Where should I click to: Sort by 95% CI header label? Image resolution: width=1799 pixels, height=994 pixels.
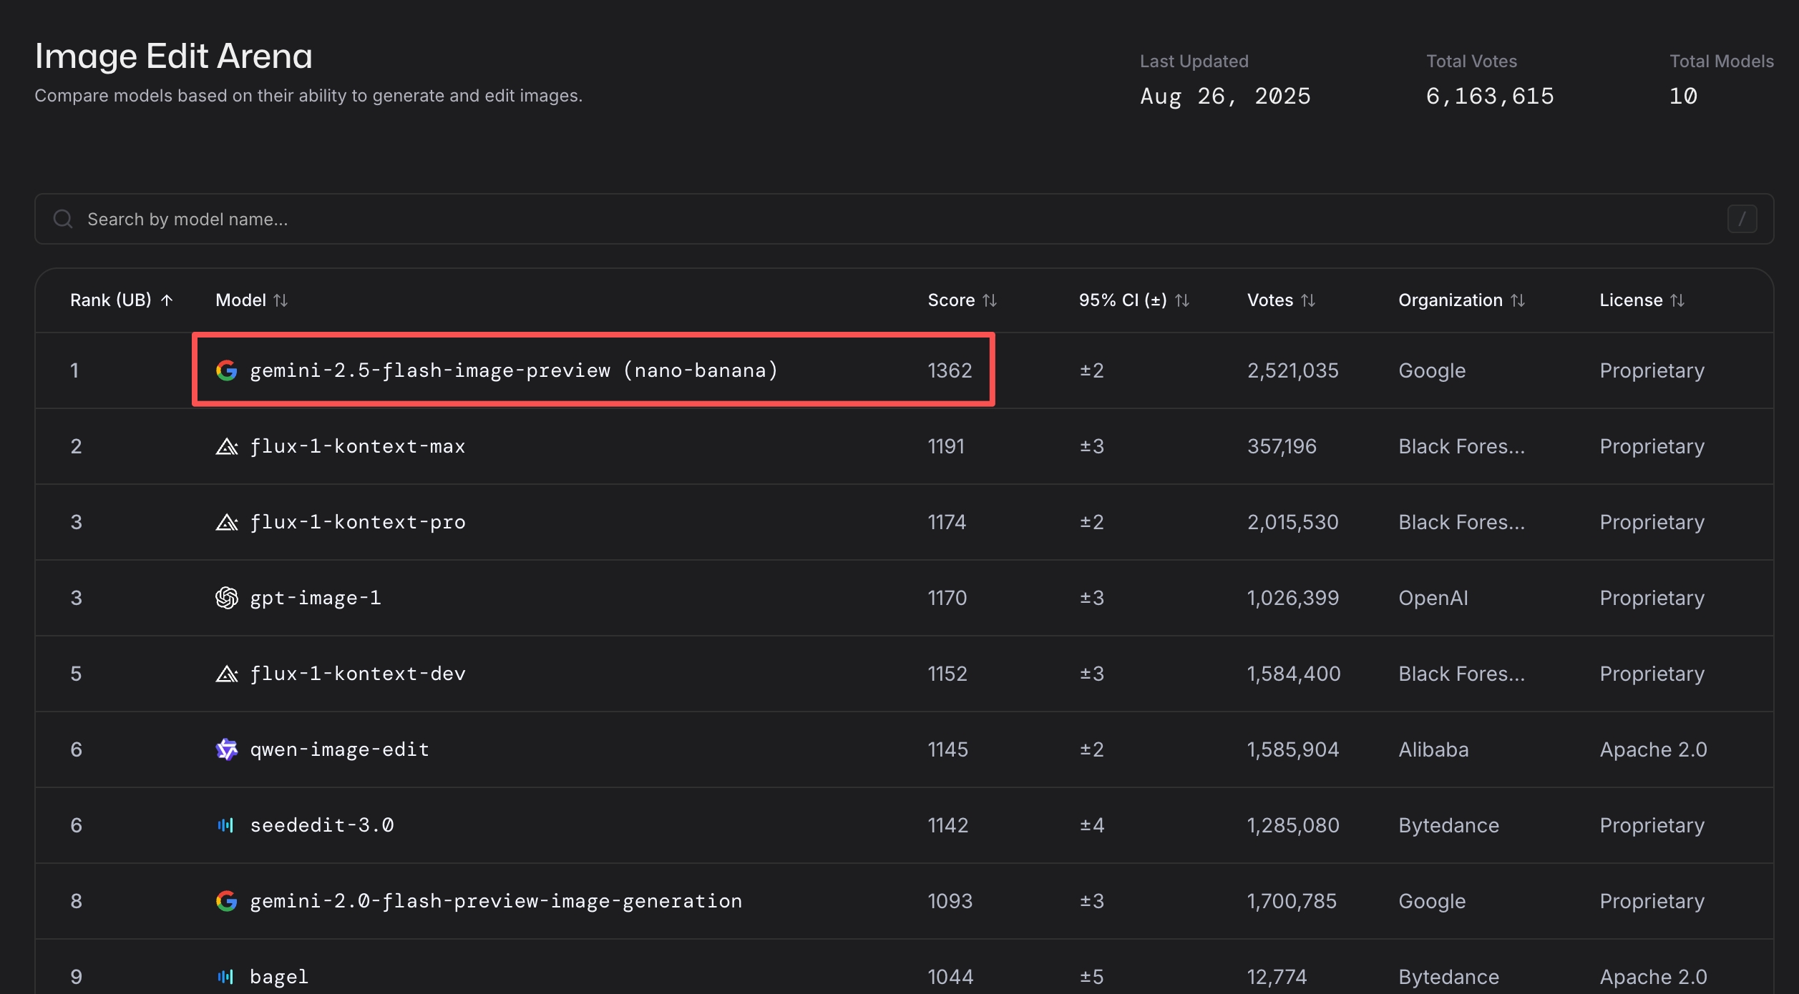[x=1123, y=300]
